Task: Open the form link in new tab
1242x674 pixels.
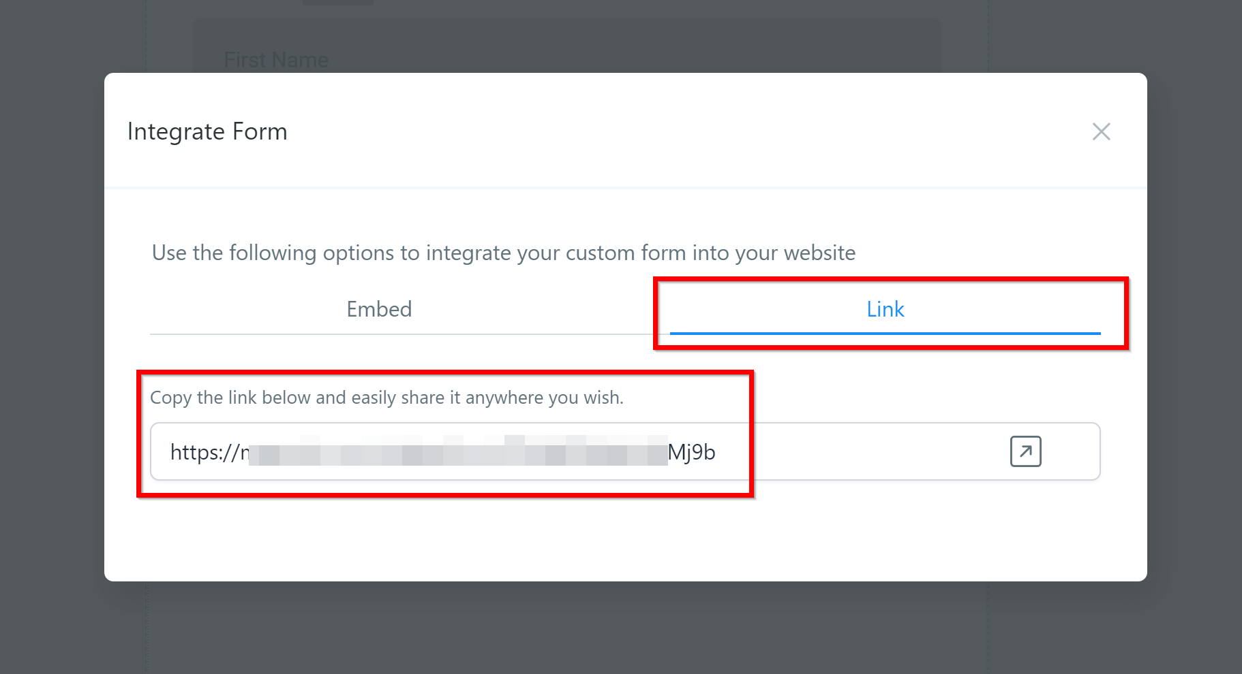Action: 1025,451
